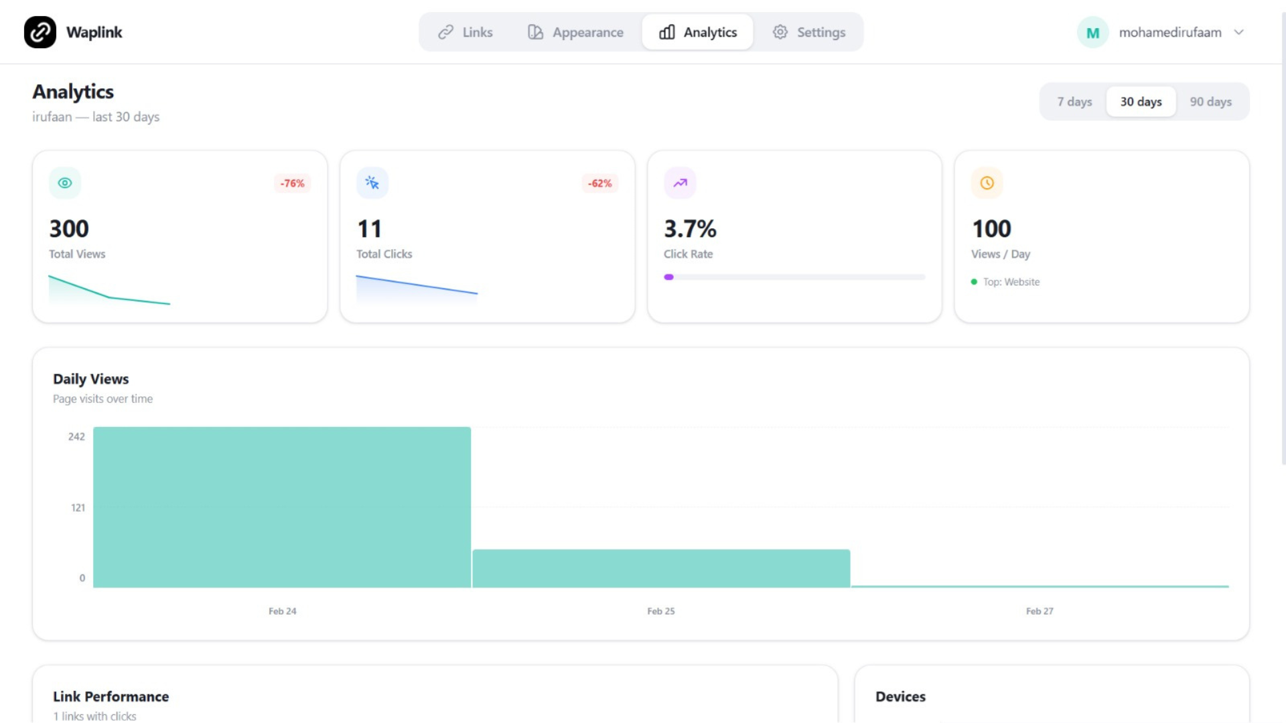Click the eye icon on Total Views card

pos(65,183)
